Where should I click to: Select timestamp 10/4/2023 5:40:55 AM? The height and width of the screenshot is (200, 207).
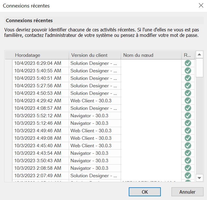pyautogui.click(x=38, y=71)
